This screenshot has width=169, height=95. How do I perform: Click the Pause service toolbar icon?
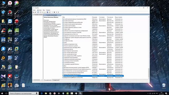[56, 12]
